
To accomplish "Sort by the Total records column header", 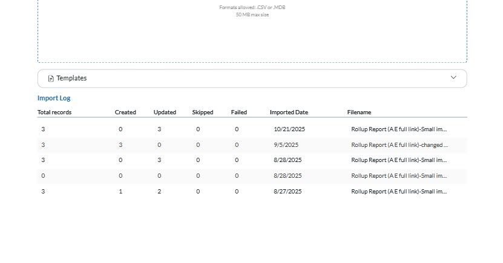I will pos(54,112).
